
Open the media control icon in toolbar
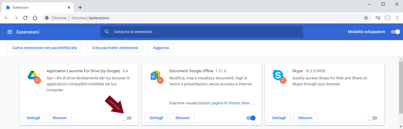pos(378,18)
